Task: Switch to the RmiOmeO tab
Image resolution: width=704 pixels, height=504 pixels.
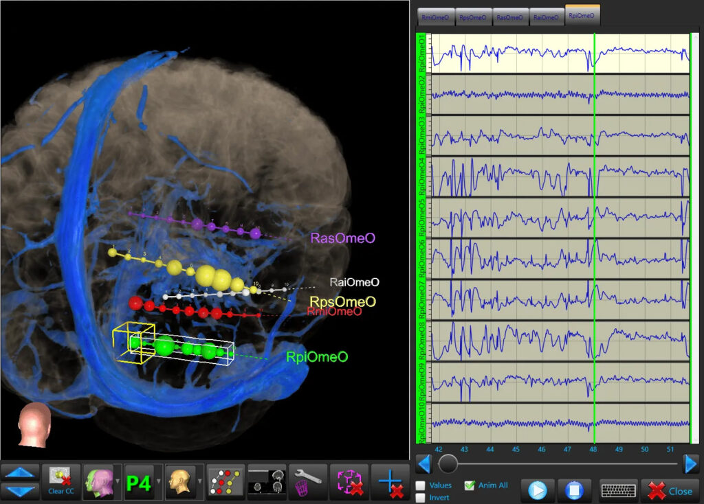Action: 437,17
